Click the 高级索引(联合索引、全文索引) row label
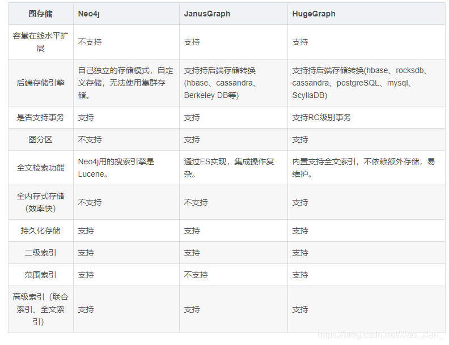This screenshot has width=449, height=345. (40, 309)
